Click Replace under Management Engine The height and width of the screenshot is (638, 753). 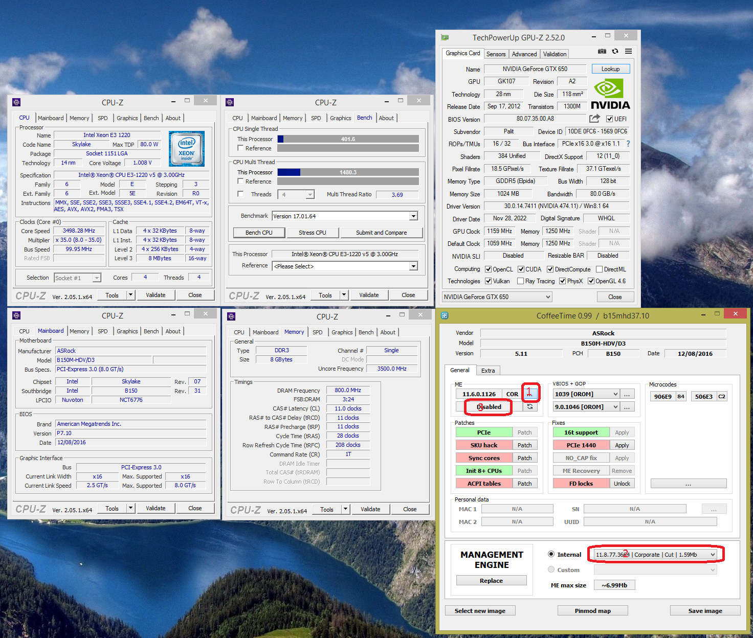click(x=491, y=581)
